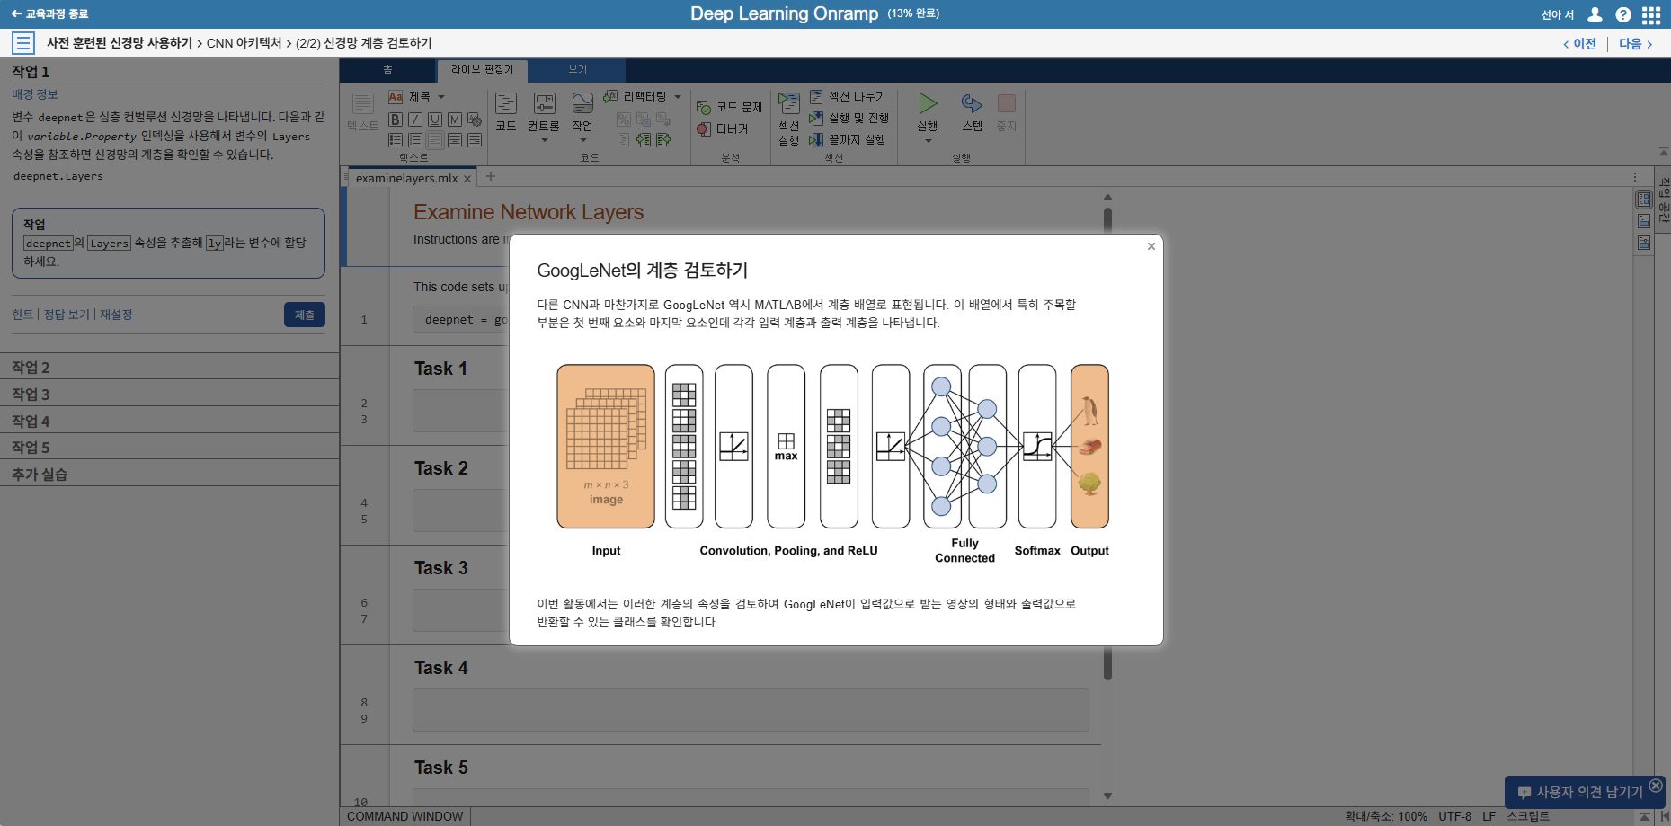Viewport: 1671px width, 826px height.
Task: Open the Controls dropdown
Action: (x=544, y=117)
